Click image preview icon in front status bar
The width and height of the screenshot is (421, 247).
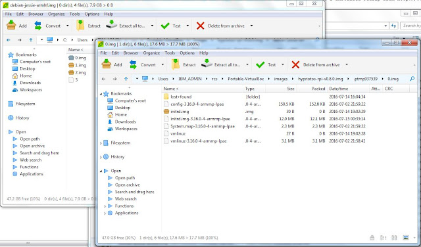click(x=406, y=238)
